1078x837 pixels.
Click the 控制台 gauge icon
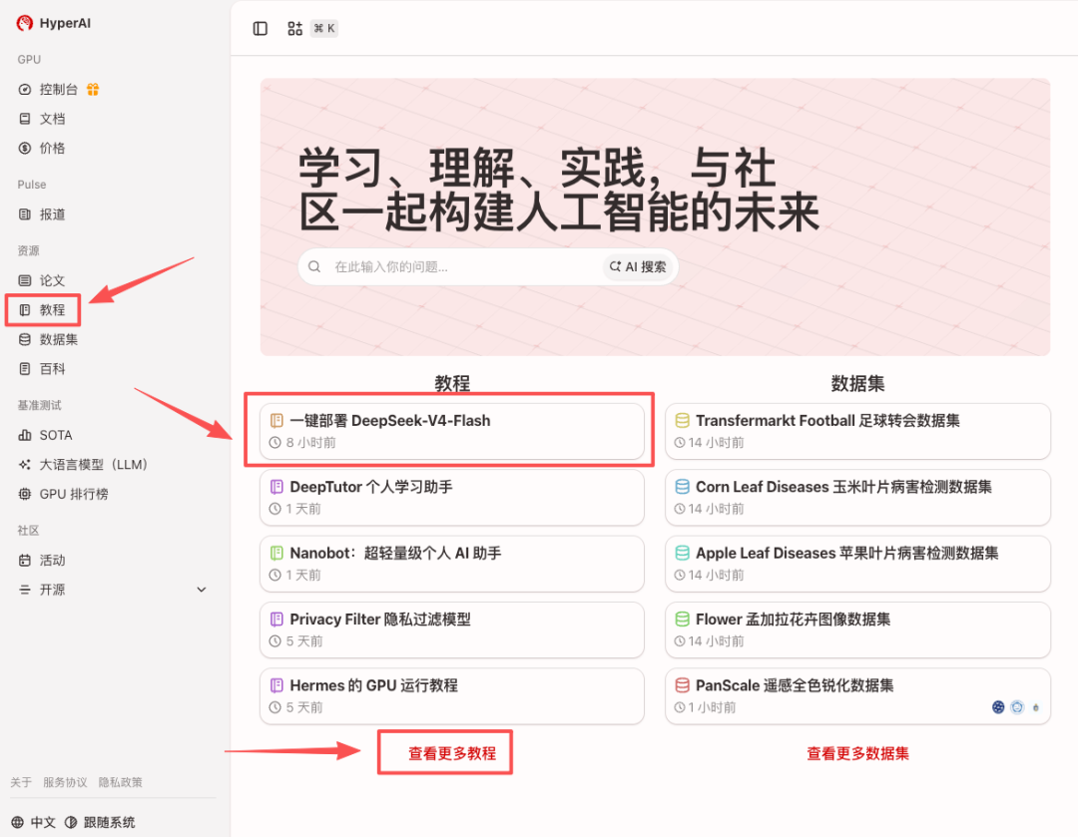click(25, 90)
